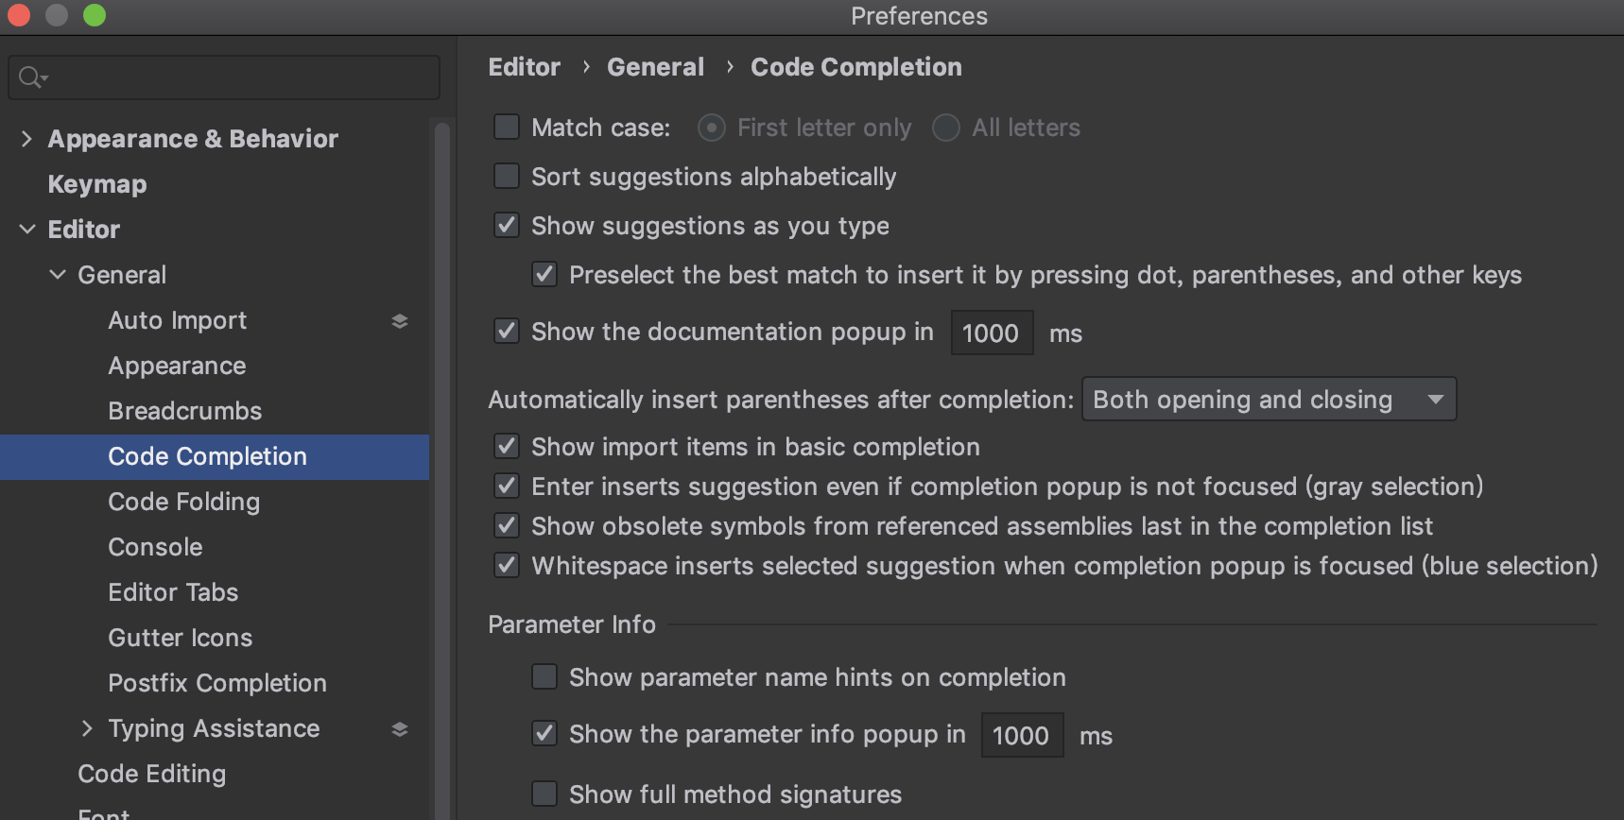Click the layered-settings icon beside Auto Import
Viewport: 1624px width, 820px height.
[x=400, y=321]
